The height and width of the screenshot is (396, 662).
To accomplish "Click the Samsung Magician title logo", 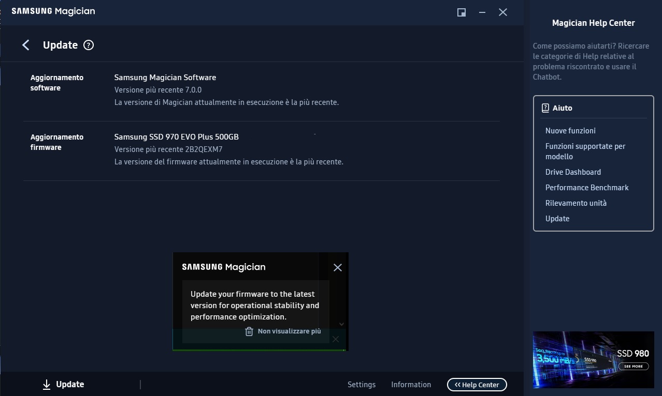I will (x=53, y=11).
